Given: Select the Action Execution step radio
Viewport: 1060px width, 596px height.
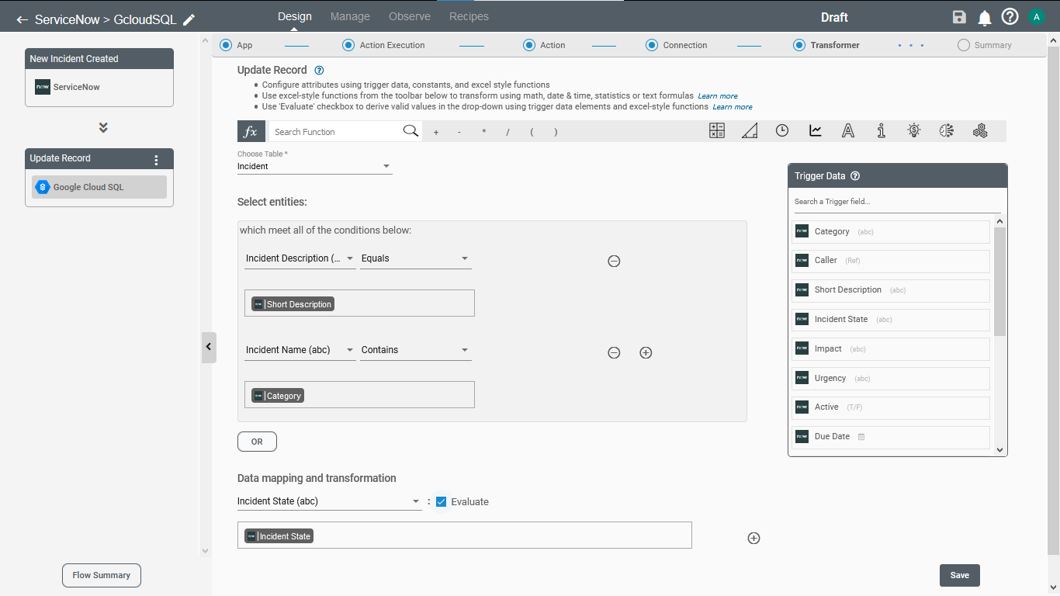Looking at the screenshot, I should [x=348, y=45].
